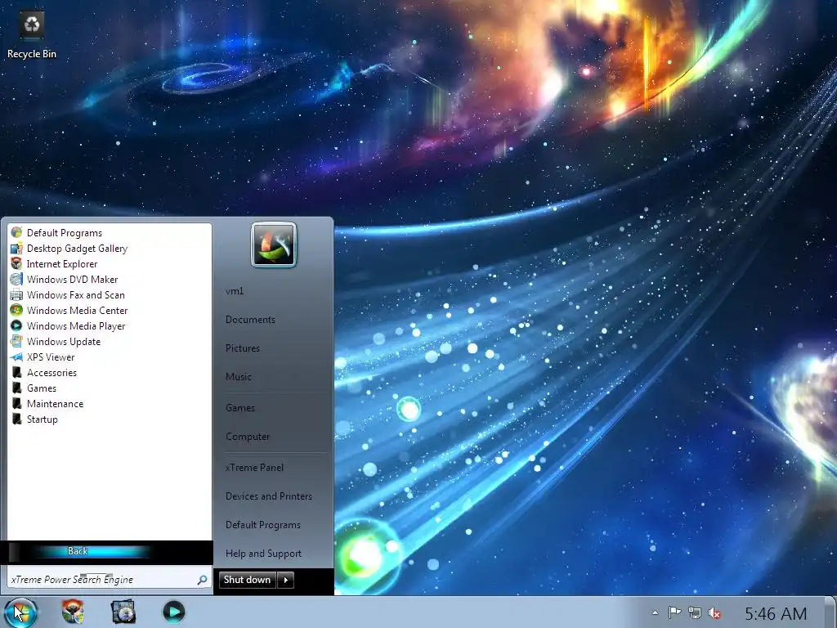
Task: Click the Windows Media Player list icon
Action: [x=16, y=325]
